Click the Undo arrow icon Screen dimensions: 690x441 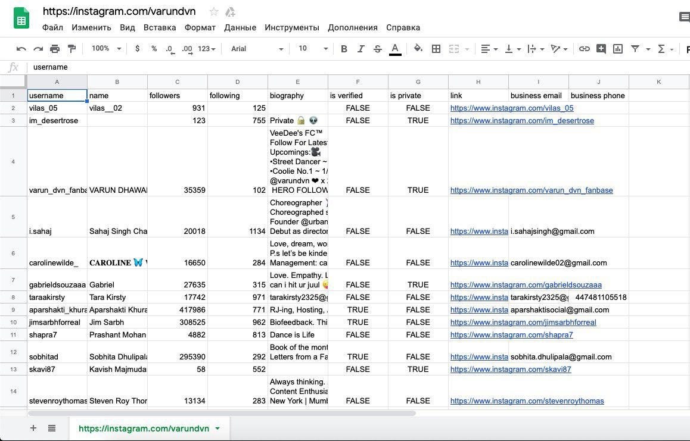(21, 49)
